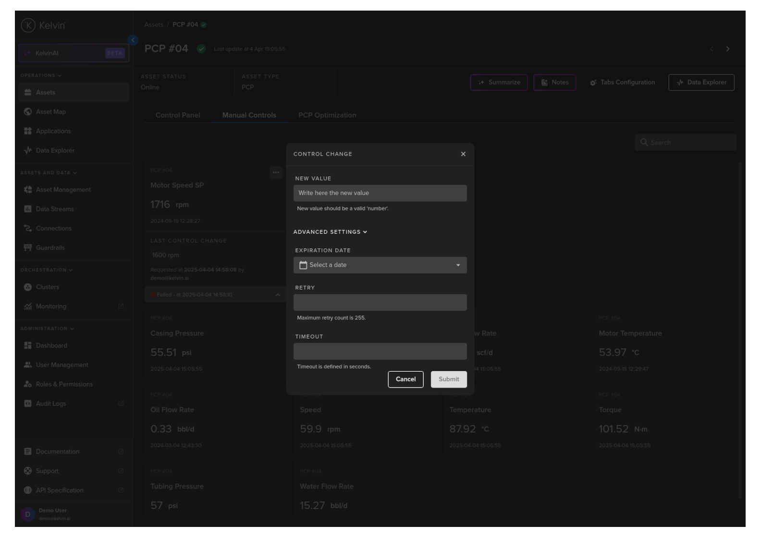
Task: Click the Clusters sidebar icon
Action: click(28, 287)
